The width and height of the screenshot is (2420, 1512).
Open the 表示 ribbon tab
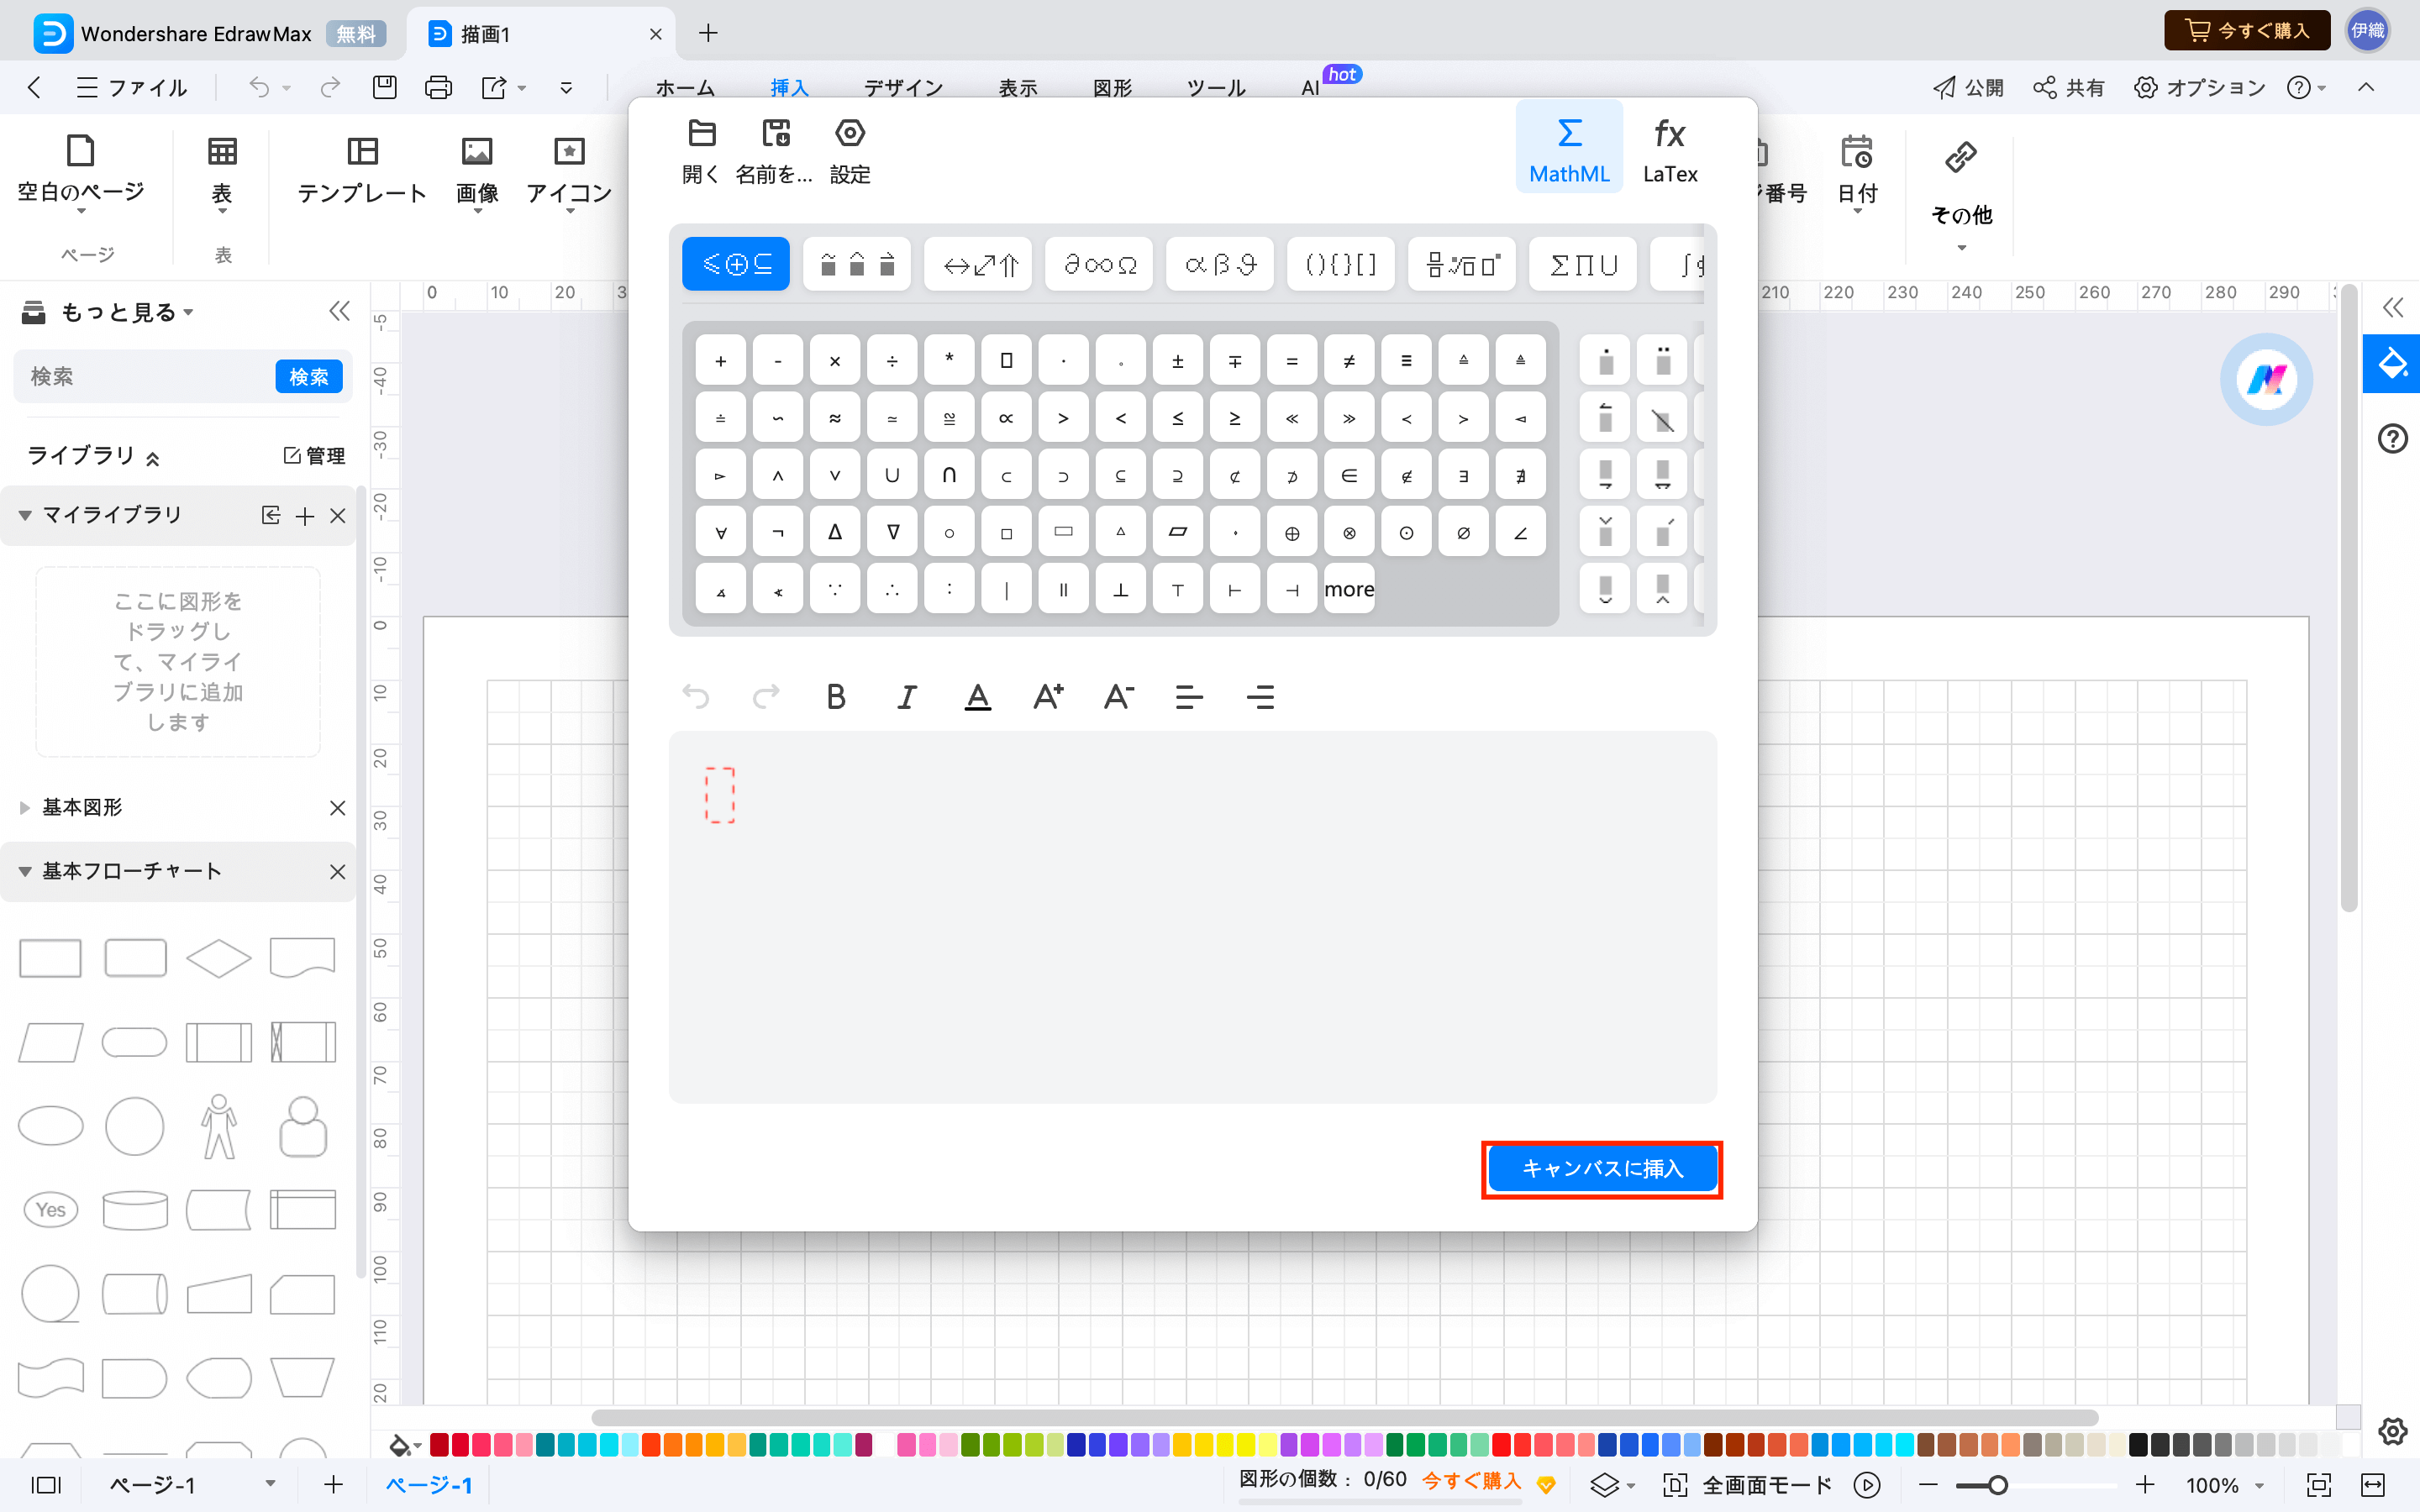[1018, 88]
